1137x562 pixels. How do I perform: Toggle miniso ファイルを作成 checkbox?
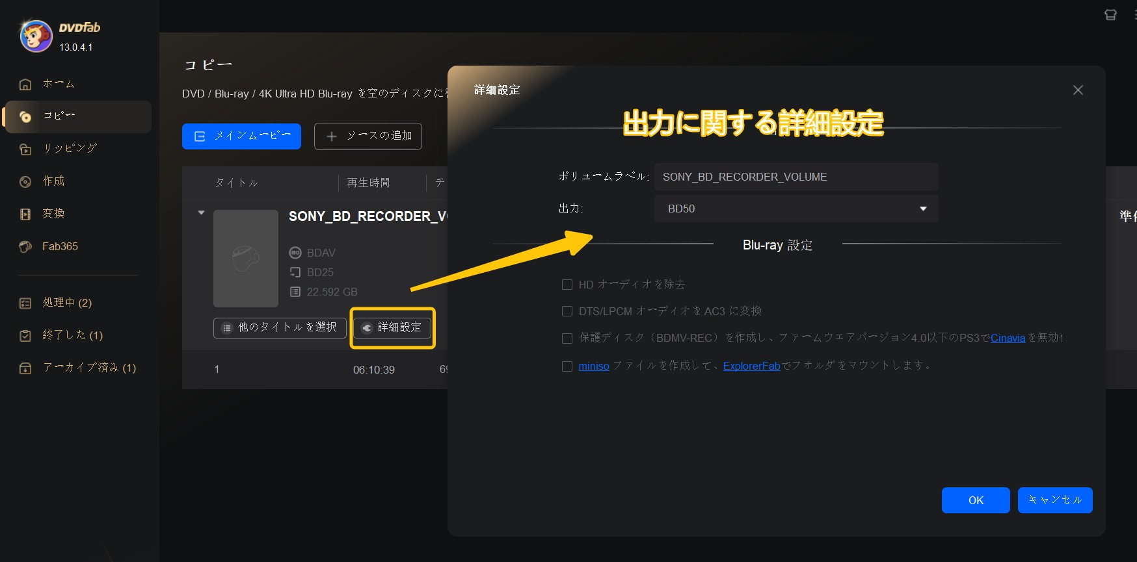click(x=567, y=366)
